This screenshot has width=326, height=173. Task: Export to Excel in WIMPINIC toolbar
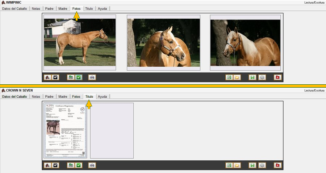tap(229, 77)
